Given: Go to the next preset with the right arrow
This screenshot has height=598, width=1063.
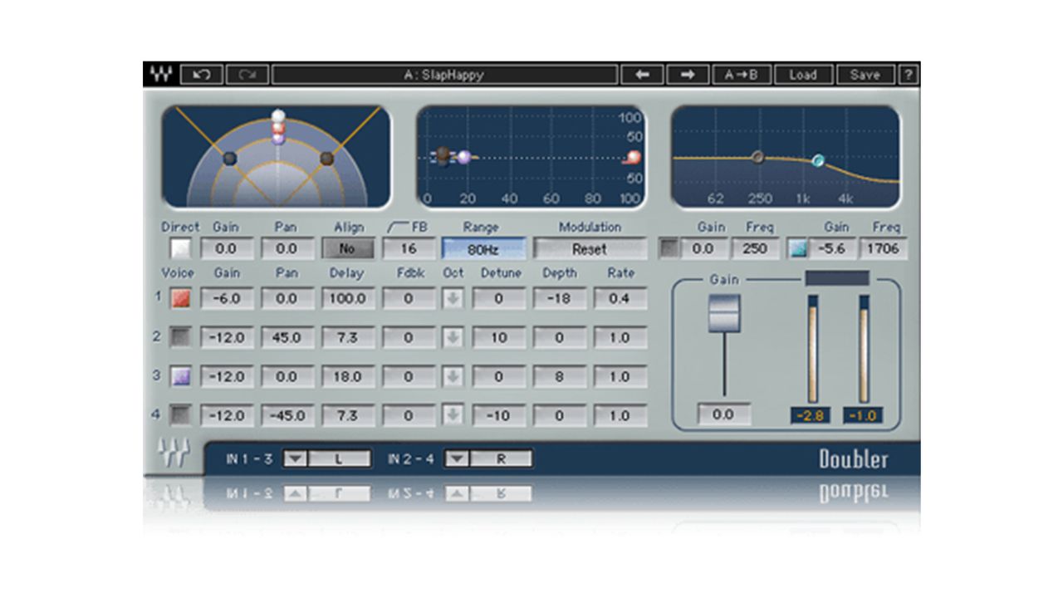Looking at the screenshot, I should point(688,75).
